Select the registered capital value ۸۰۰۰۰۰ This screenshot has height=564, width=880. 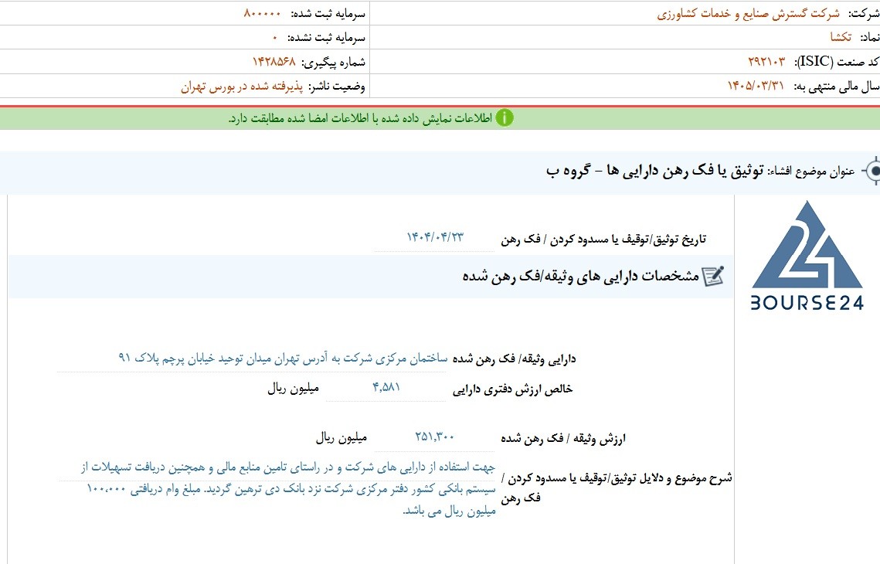pyautogui.click(x=262, y=13)
